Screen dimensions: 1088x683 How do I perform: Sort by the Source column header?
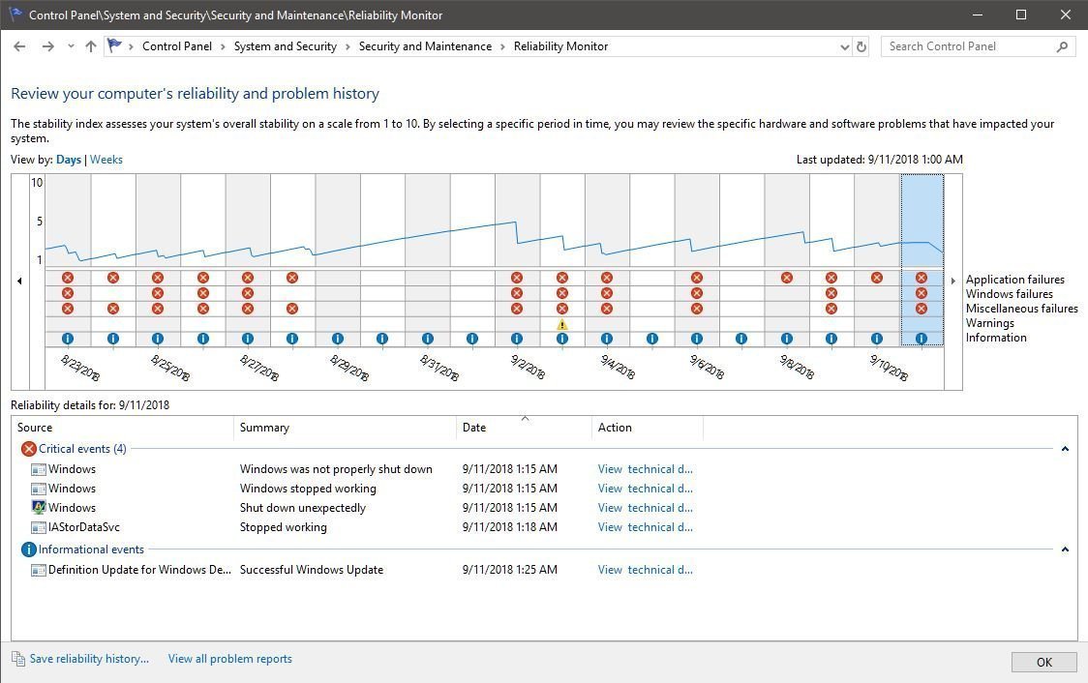click(123, 428)
